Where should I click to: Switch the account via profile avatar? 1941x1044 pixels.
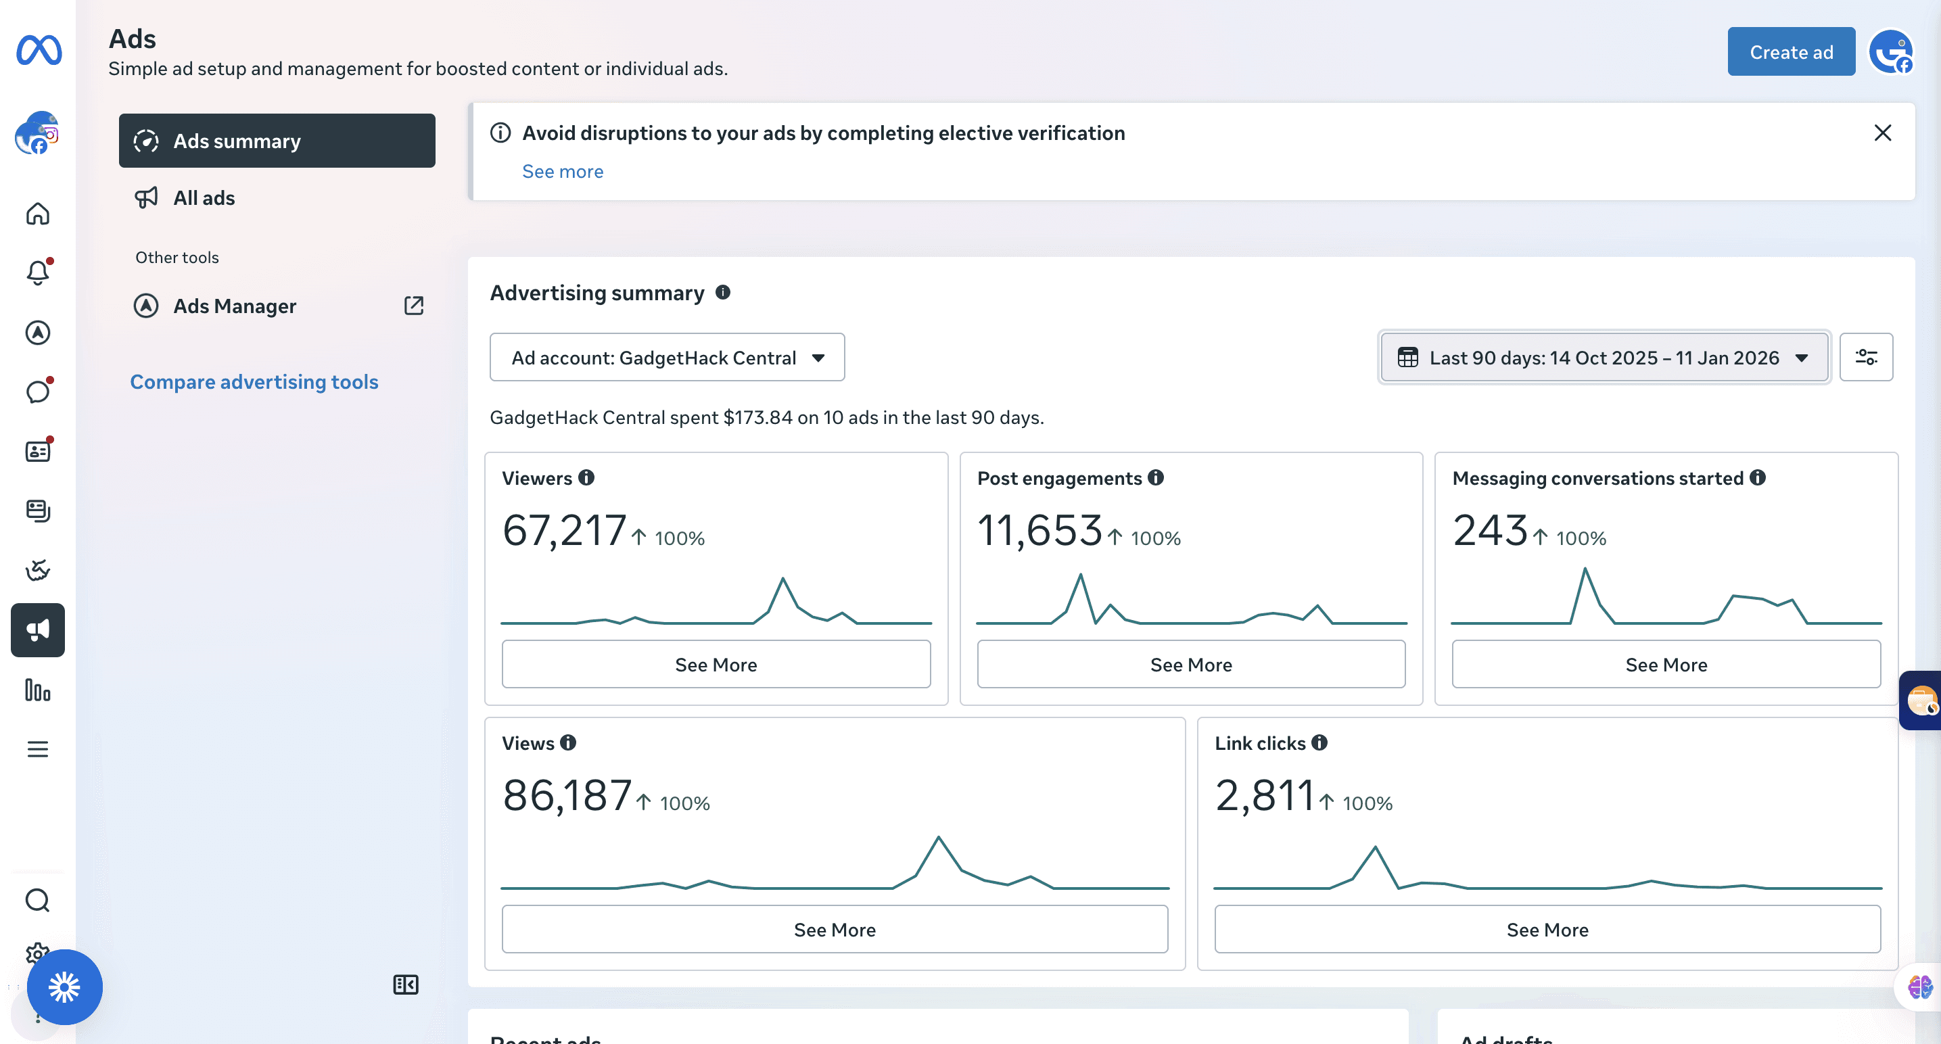pyautogui.click(x=1891, y=51)
